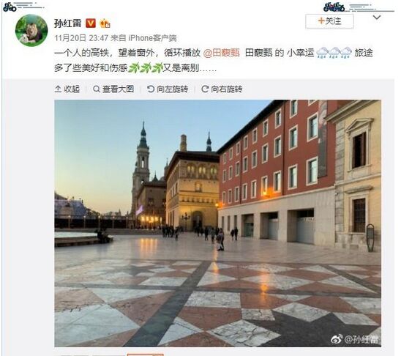The height and width of the screenshot is (356, 401).
Task: Rotate the image right with 向右旋转
Action: [x=222, y=89]
